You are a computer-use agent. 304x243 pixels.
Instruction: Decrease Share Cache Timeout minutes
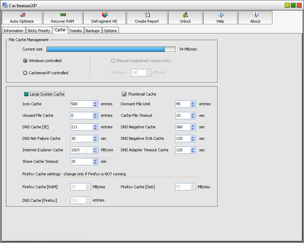(x=95, y=163)
